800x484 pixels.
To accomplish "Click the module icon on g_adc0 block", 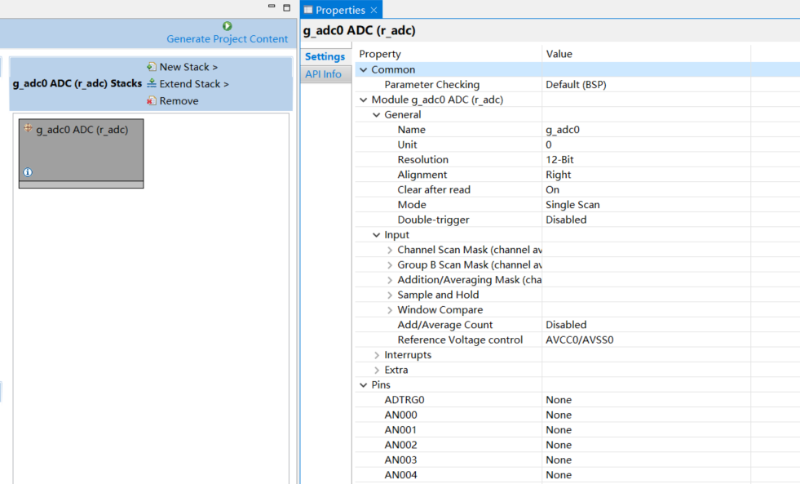I will point(28,129).
